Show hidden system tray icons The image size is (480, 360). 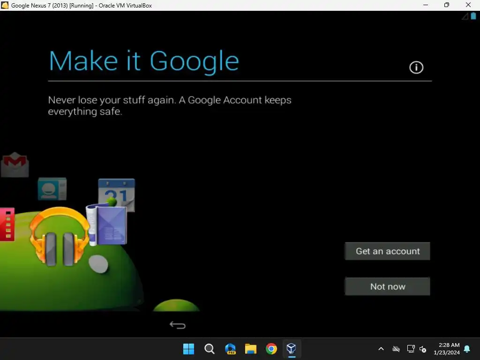(x=381, y=349)
